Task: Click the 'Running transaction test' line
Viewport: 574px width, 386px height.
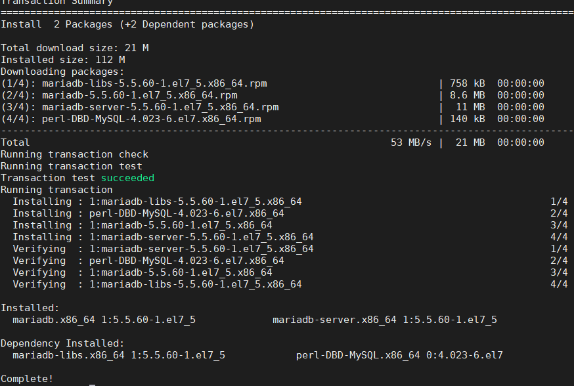Action: 72,166
